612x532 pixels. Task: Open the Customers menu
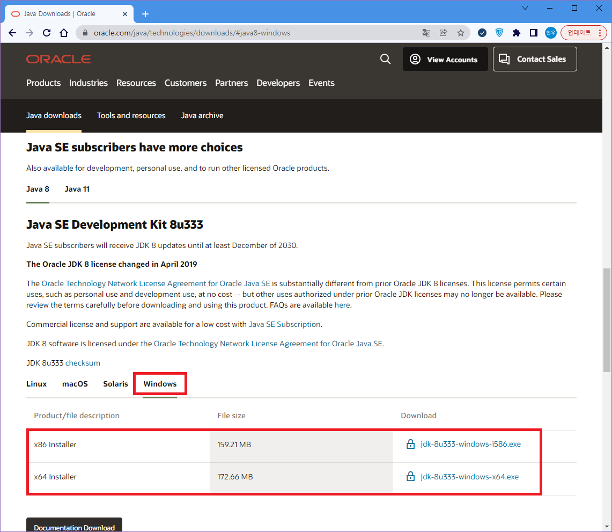coord(186,83)
